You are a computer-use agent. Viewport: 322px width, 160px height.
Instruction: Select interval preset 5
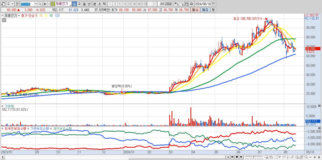click(x=120, y=4)
